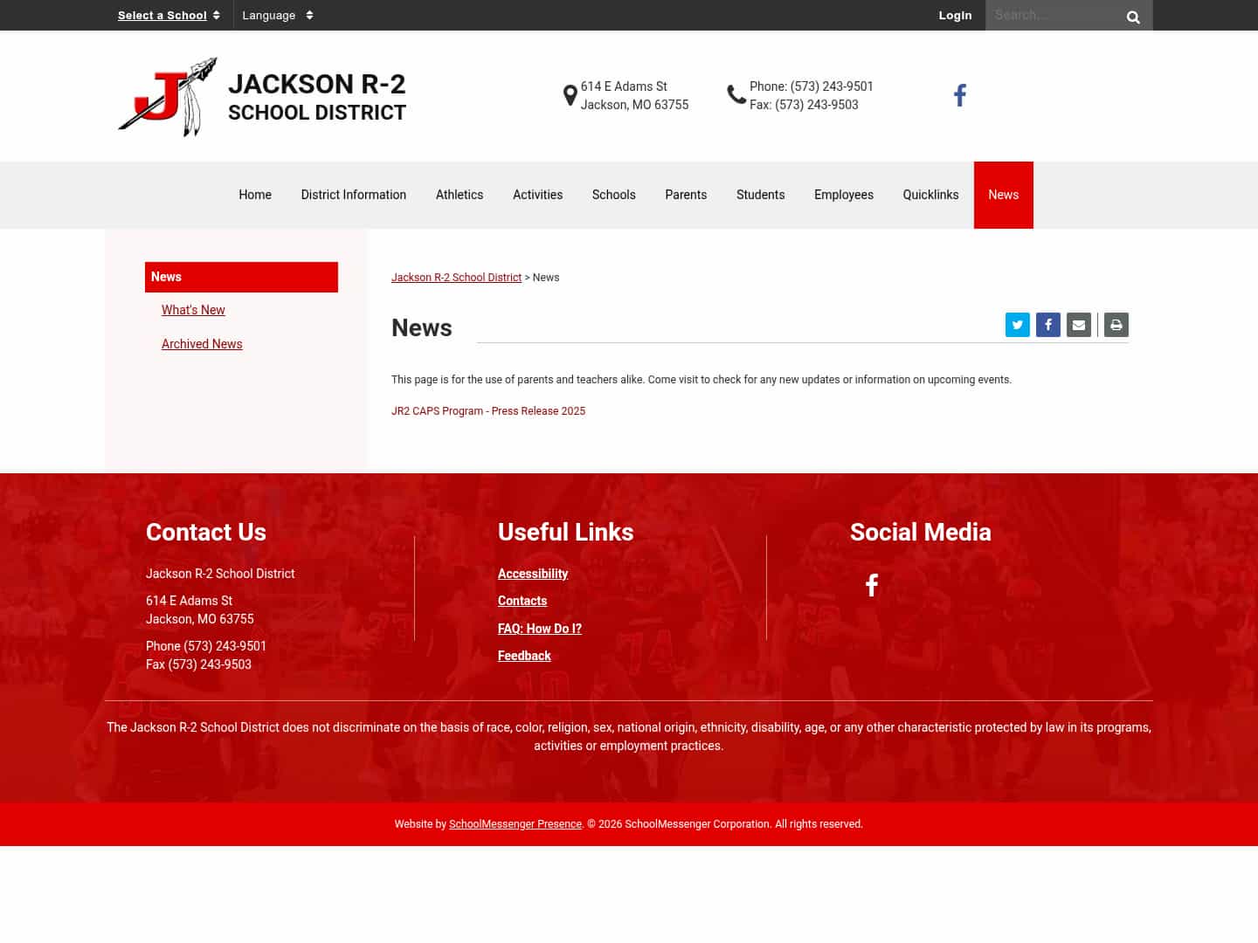View Archived News in the sidebar

point(202,344)
